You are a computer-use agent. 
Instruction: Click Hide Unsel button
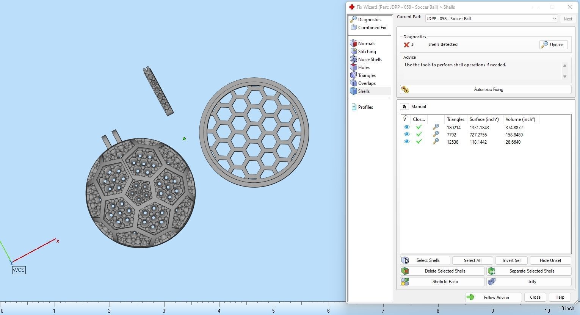550,260
